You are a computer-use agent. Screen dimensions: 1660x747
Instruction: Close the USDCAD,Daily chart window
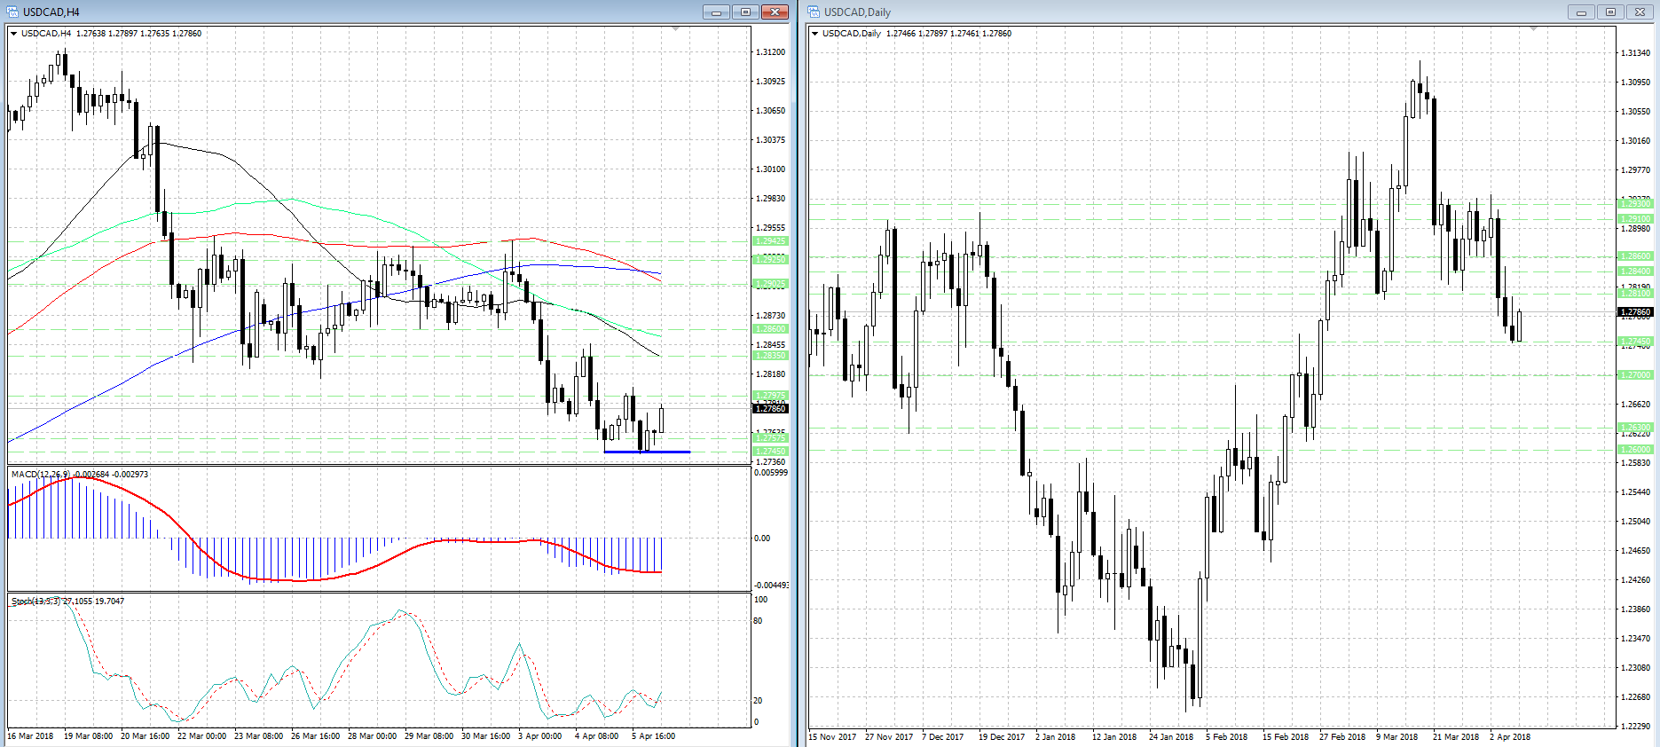[x=1640, y=12]
